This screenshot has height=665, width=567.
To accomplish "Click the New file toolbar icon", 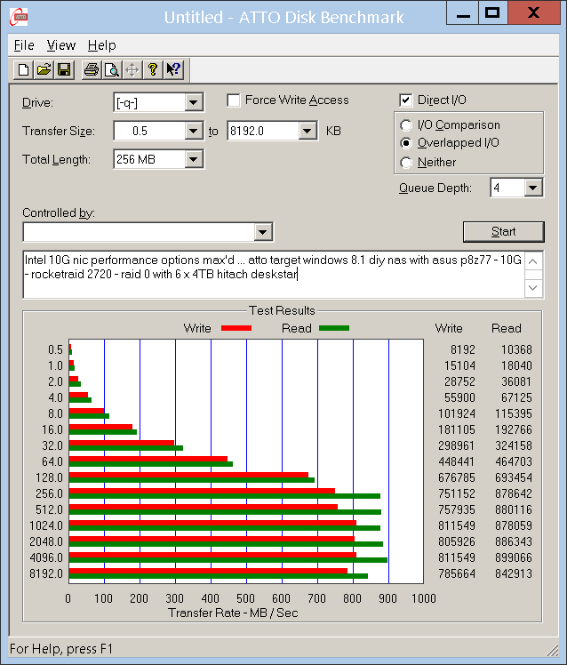I will [24, 69].
